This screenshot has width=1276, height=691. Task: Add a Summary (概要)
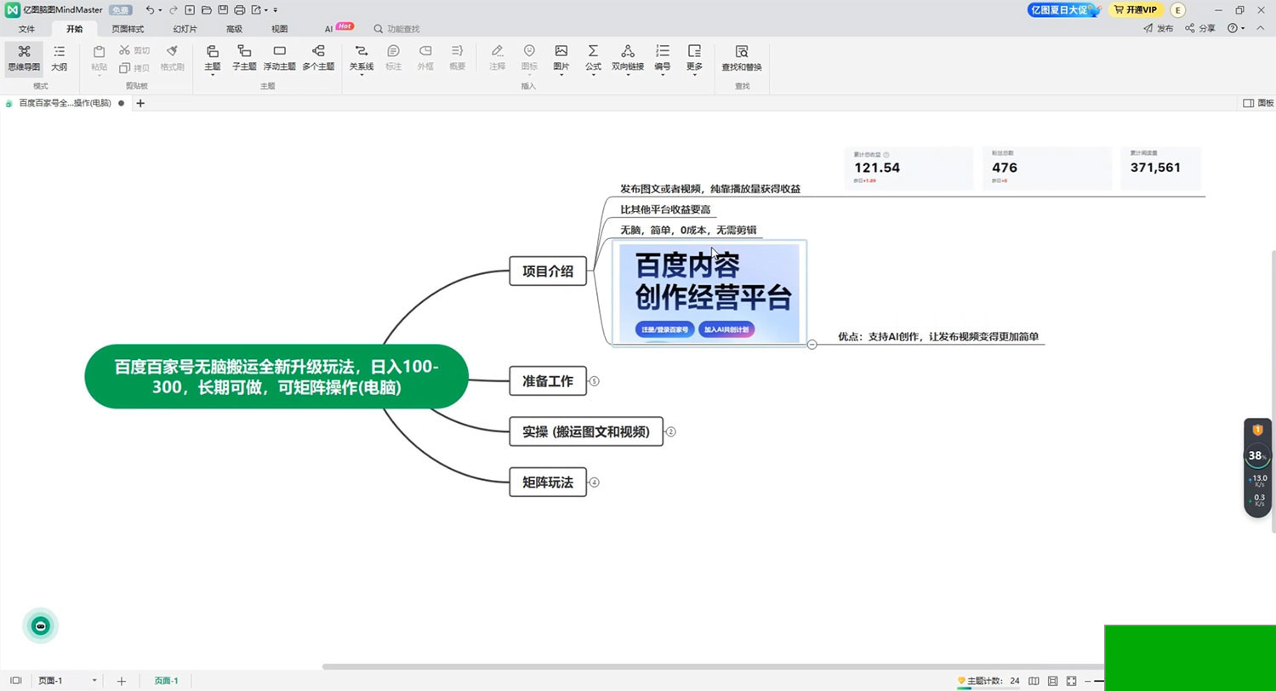click(457, 58)
